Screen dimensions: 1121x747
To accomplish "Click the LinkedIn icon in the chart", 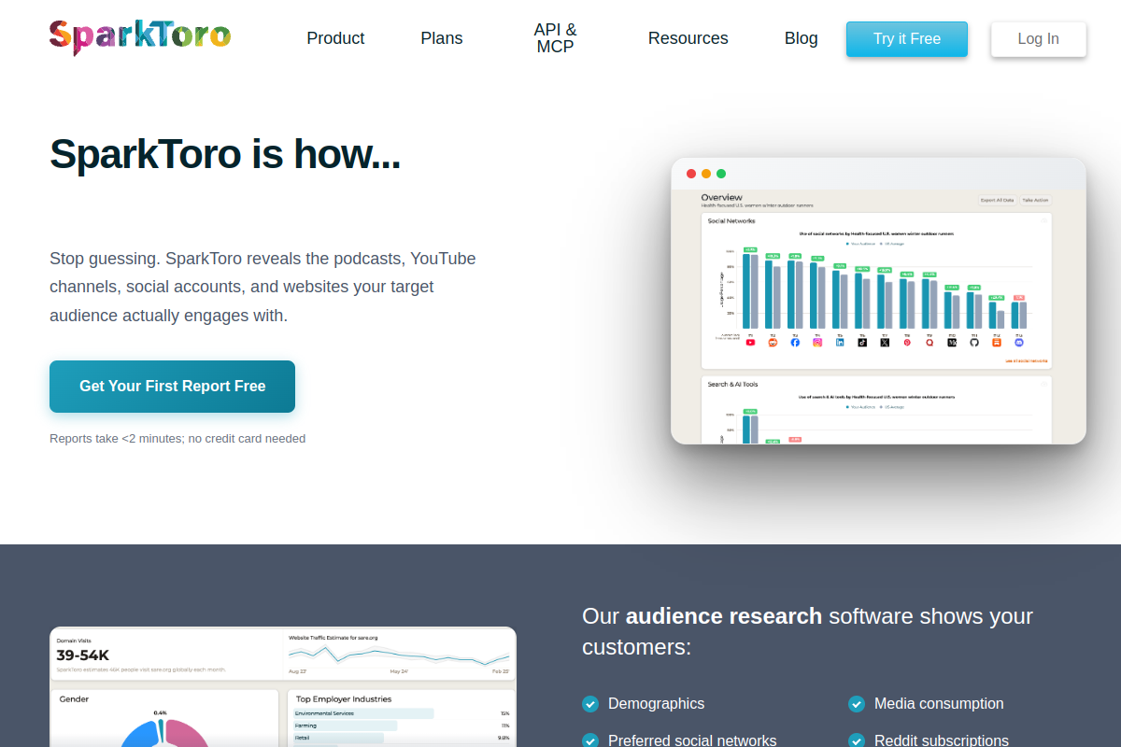I will 840,343.
